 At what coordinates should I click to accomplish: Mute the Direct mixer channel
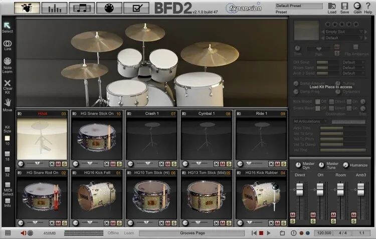tap(293, 215)
